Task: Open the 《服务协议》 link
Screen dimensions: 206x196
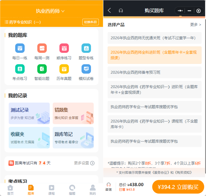Action: tap(161, 173)
